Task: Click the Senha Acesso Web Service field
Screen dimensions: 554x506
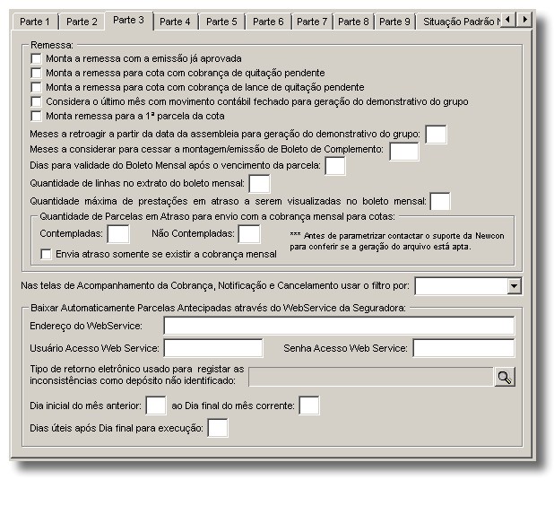Action: [463, 348]
